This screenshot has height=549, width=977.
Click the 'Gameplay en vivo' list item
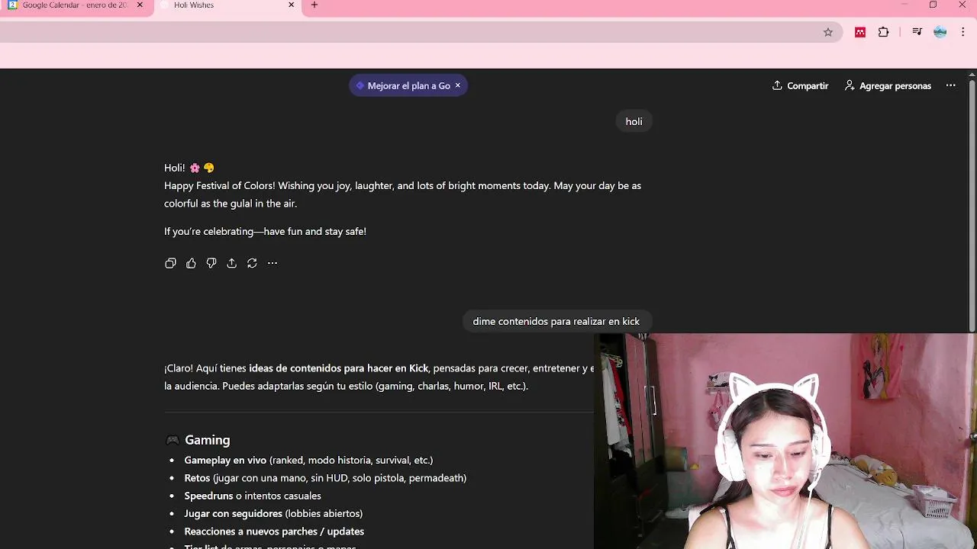pyautogui.click(x=308, y=460)
